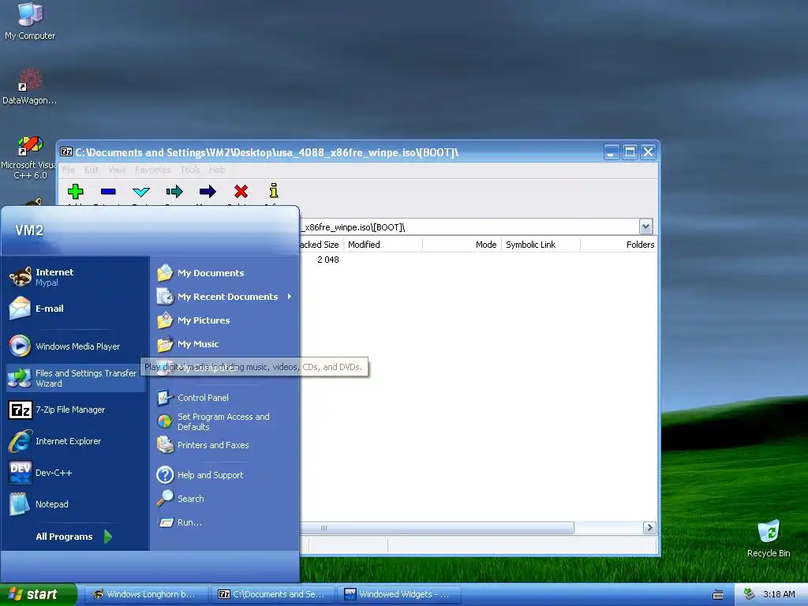This screenshot has width=808, height=606.
Task: Launch Internet Explorer from Start menu
Action: tap(76, 441)
